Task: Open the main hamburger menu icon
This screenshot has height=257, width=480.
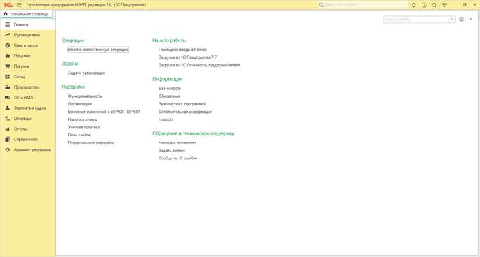Action: tap(19, 5)
